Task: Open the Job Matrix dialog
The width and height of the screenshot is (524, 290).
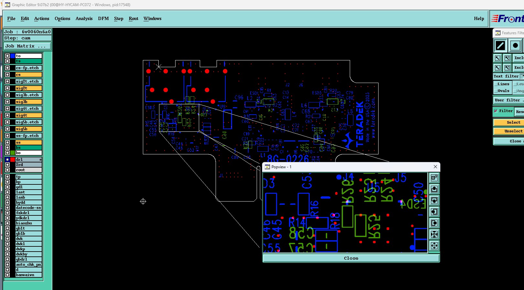Action: (27, 46)
